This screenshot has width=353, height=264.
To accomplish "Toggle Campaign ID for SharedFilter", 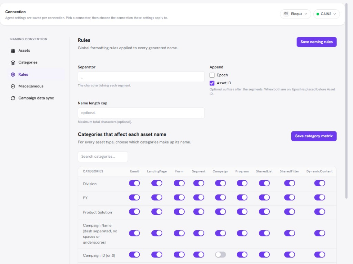I will coord(290,255).
